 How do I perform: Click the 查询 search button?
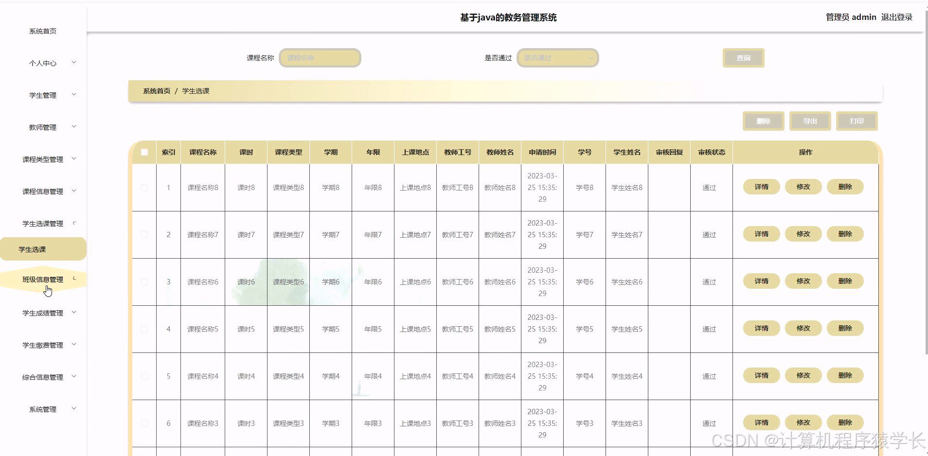744,57
